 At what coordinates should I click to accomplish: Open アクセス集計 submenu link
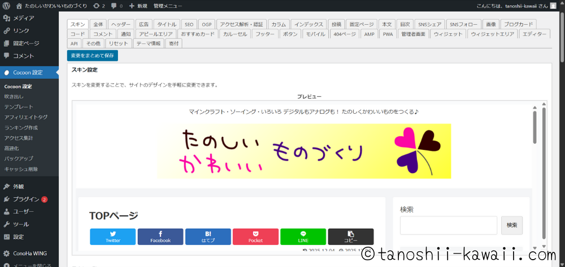[19, 138]
